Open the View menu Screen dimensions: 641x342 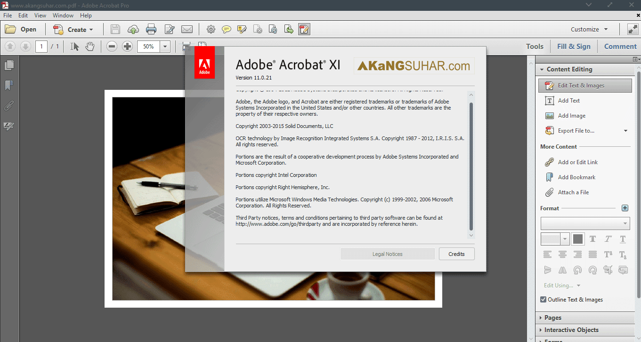tap(40, 16)
